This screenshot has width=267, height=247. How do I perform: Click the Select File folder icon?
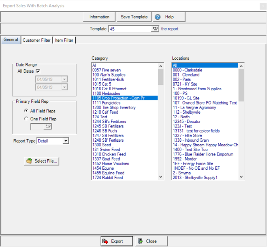[29, 161]
